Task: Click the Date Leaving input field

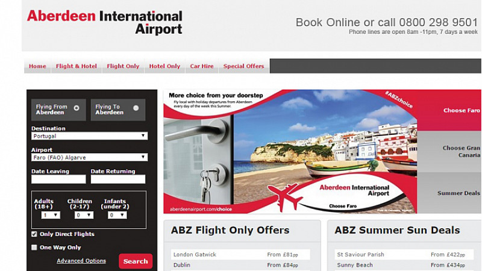Action: point(58,179)
